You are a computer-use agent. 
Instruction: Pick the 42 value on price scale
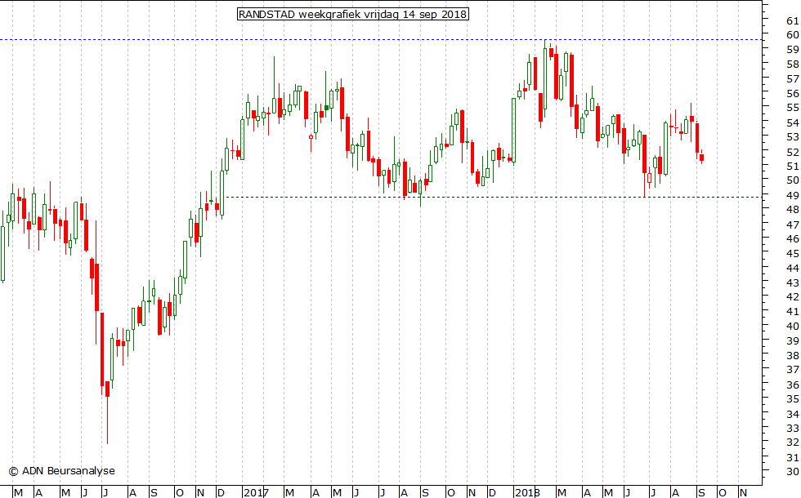pyautogui.click(x=792, y=297)
